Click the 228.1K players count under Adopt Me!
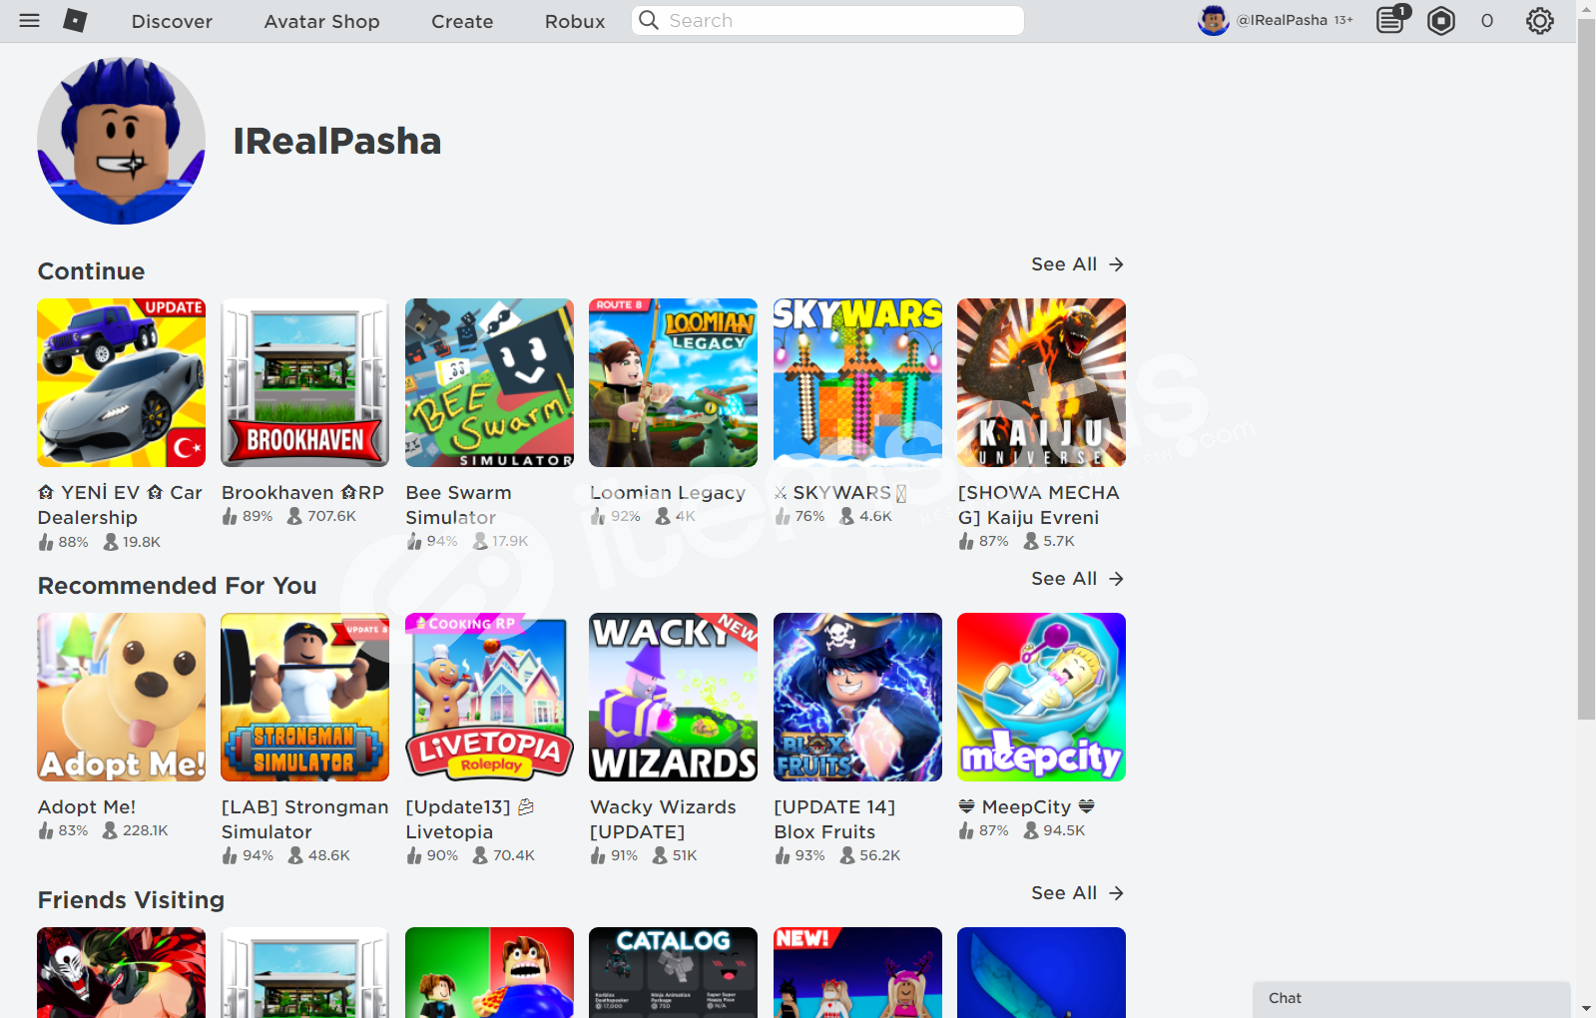This screenshot has width=1596, height=1018. coord(135,830)
